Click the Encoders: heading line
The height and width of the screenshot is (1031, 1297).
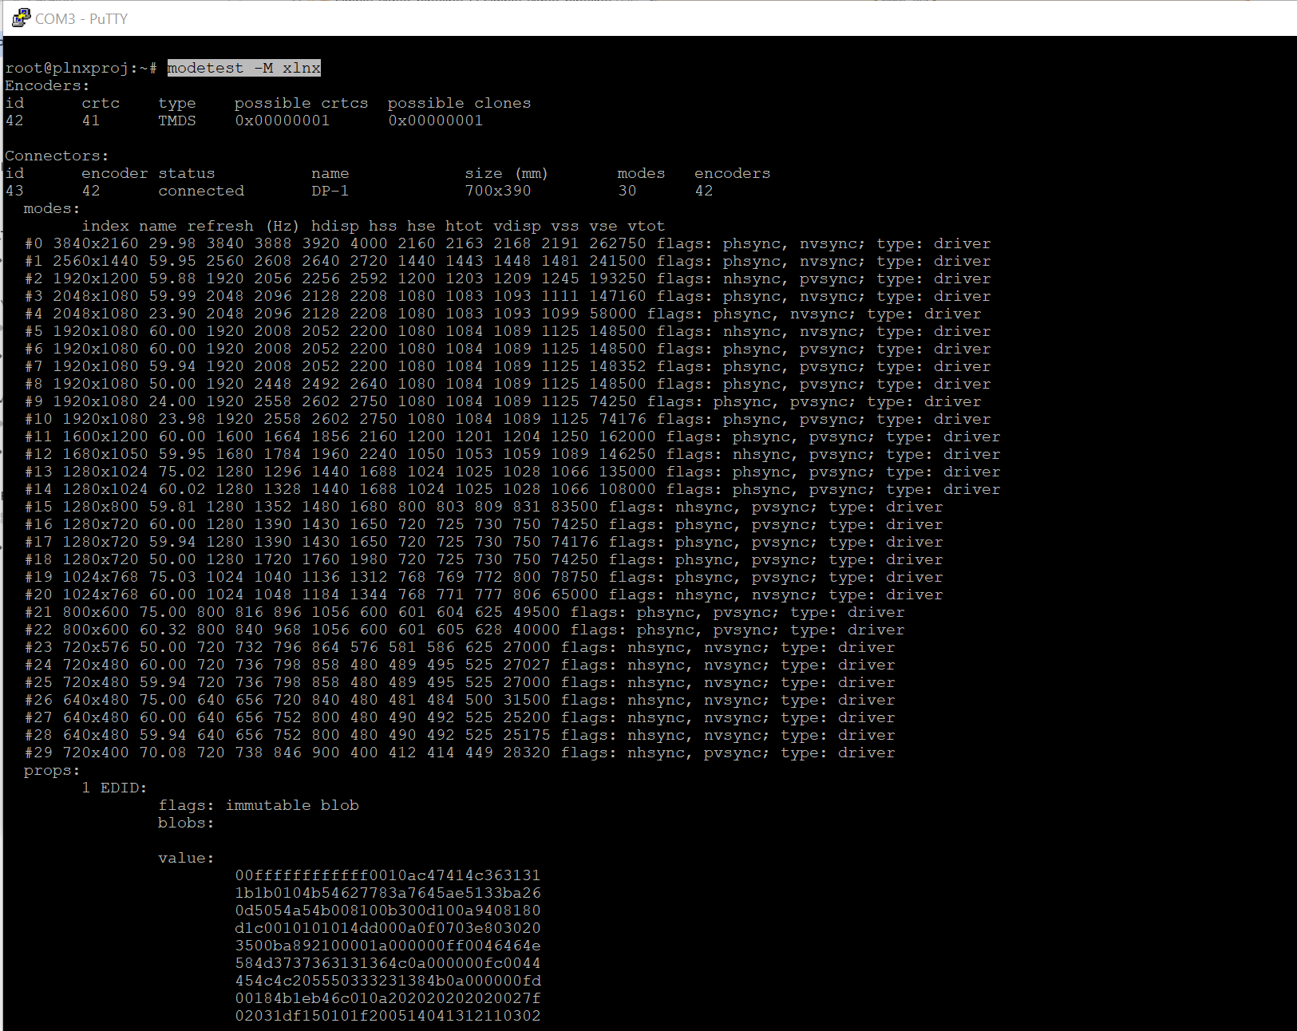[47, 85]
